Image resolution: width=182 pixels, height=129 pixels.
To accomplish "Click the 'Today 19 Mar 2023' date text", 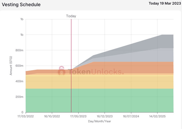I will click(x=164, y=4).
